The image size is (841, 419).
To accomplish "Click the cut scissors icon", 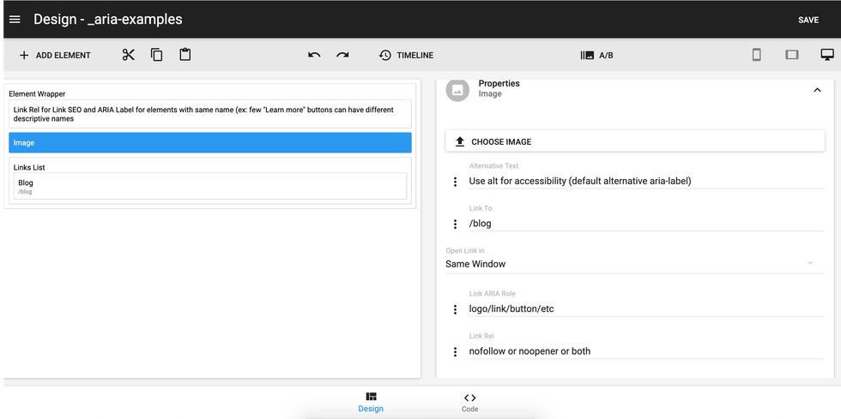I will pos(129,55).
